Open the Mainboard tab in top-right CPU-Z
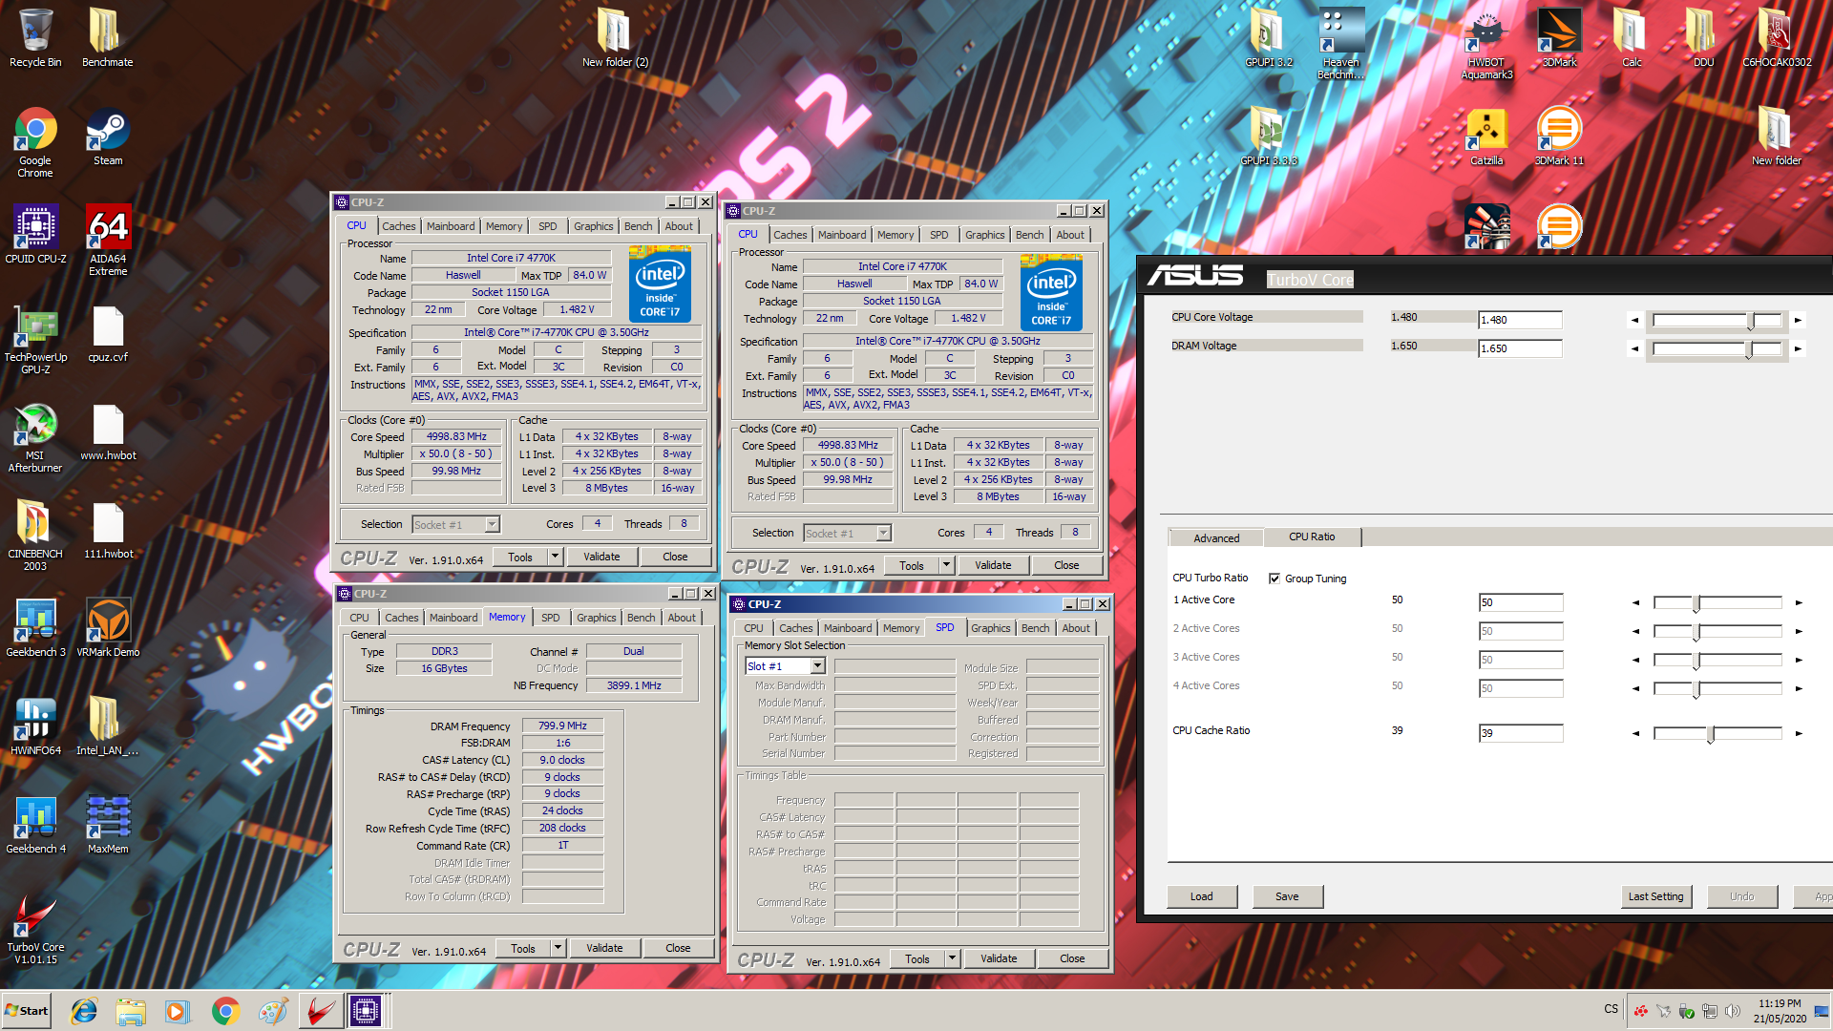This screenshot has width=1833, height=1031. pos(842,235)
